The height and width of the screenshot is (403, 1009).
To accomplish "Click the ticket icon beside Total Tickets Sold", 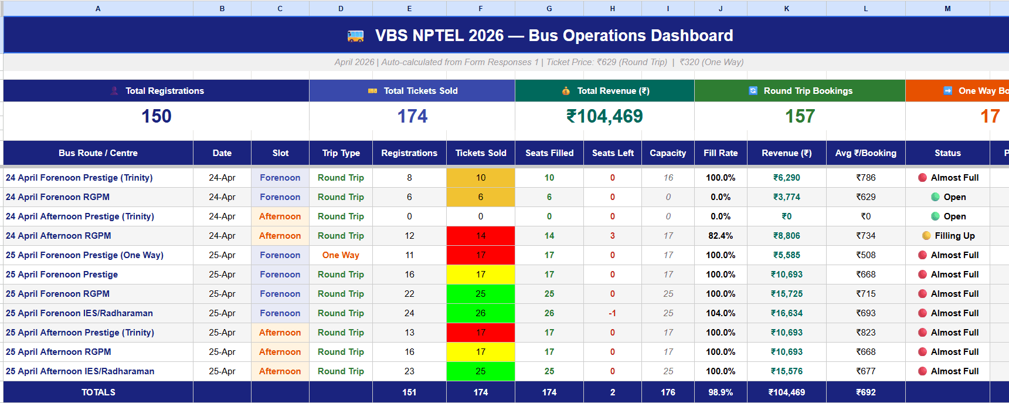I will point(372,91).
